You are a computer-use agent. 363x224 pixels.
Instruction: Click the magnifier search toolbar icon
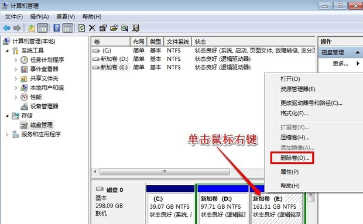[x=125, y=28]
